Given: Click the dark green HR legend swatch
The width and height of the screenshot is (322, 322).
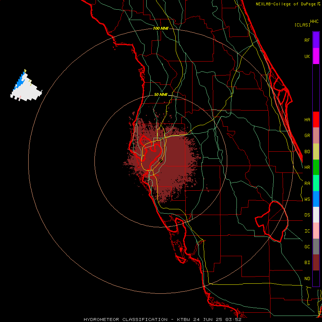Looking at the screenshot, I should pyautogui.click(x=316, y=167).
